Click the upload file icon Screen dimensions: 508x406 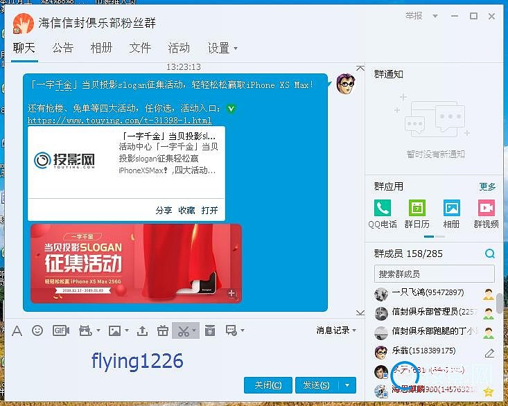142,330
